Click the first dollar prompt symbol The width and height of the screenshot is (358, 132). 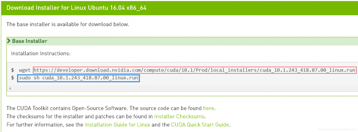tap(13, 70)
